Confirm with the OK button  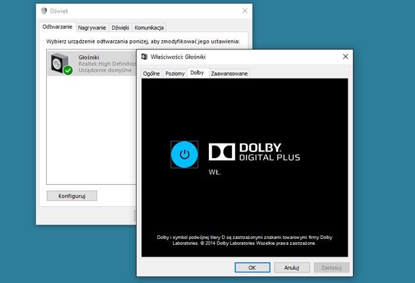[x=252, y=268]
